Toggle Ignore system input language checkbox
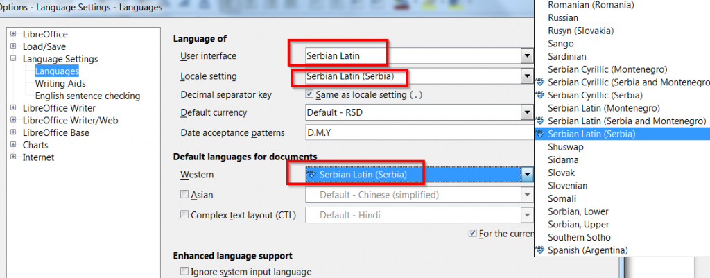 pos(184,271)
